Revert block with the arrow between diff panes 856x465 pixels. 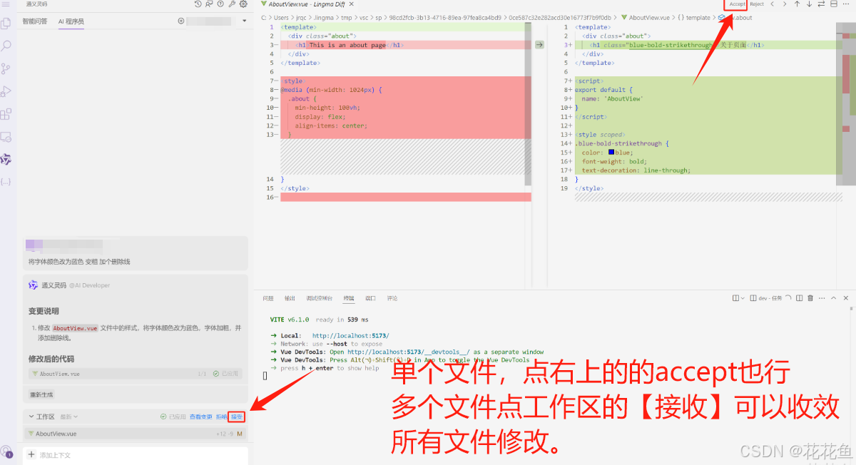click(539, 45)
